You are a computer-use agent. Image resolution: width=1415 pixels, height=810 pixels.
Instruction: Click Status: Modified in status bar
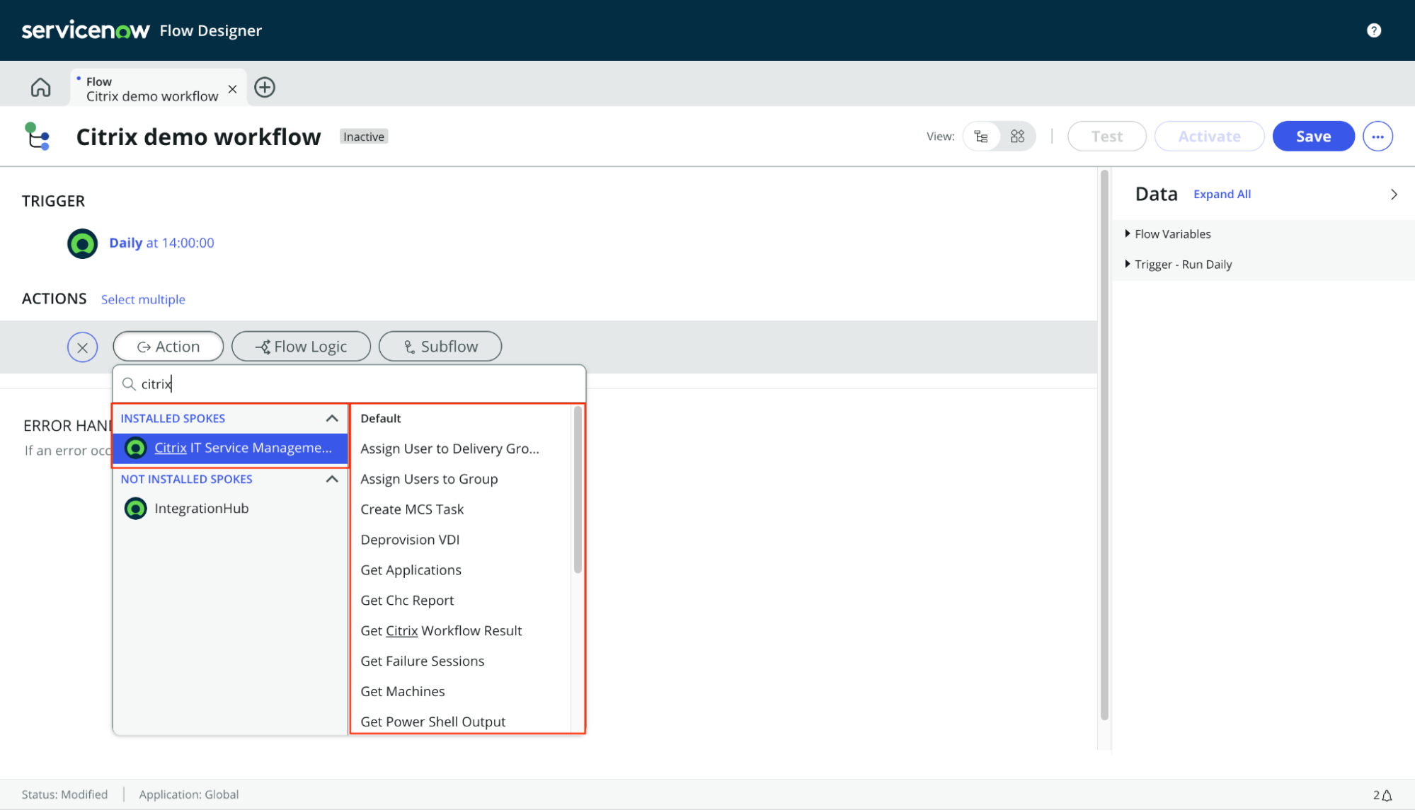coord(64,794)
